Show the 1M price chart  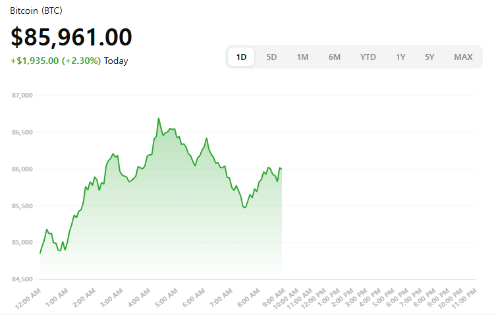point(302,57)
